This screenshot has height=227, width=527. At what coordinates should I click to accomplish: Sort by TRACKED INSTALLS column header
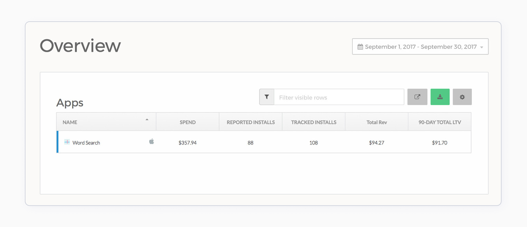(314, 122)
